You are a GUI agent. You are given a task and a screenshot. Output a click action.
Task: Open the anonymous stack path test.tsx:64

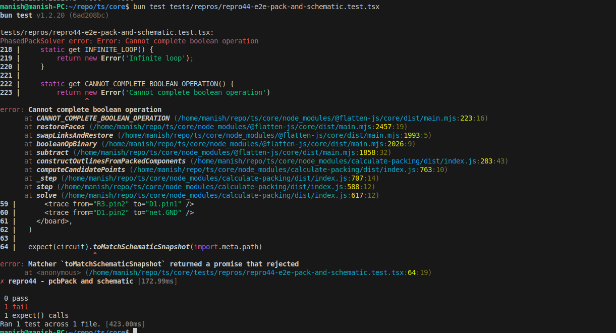tap(258, 272)
